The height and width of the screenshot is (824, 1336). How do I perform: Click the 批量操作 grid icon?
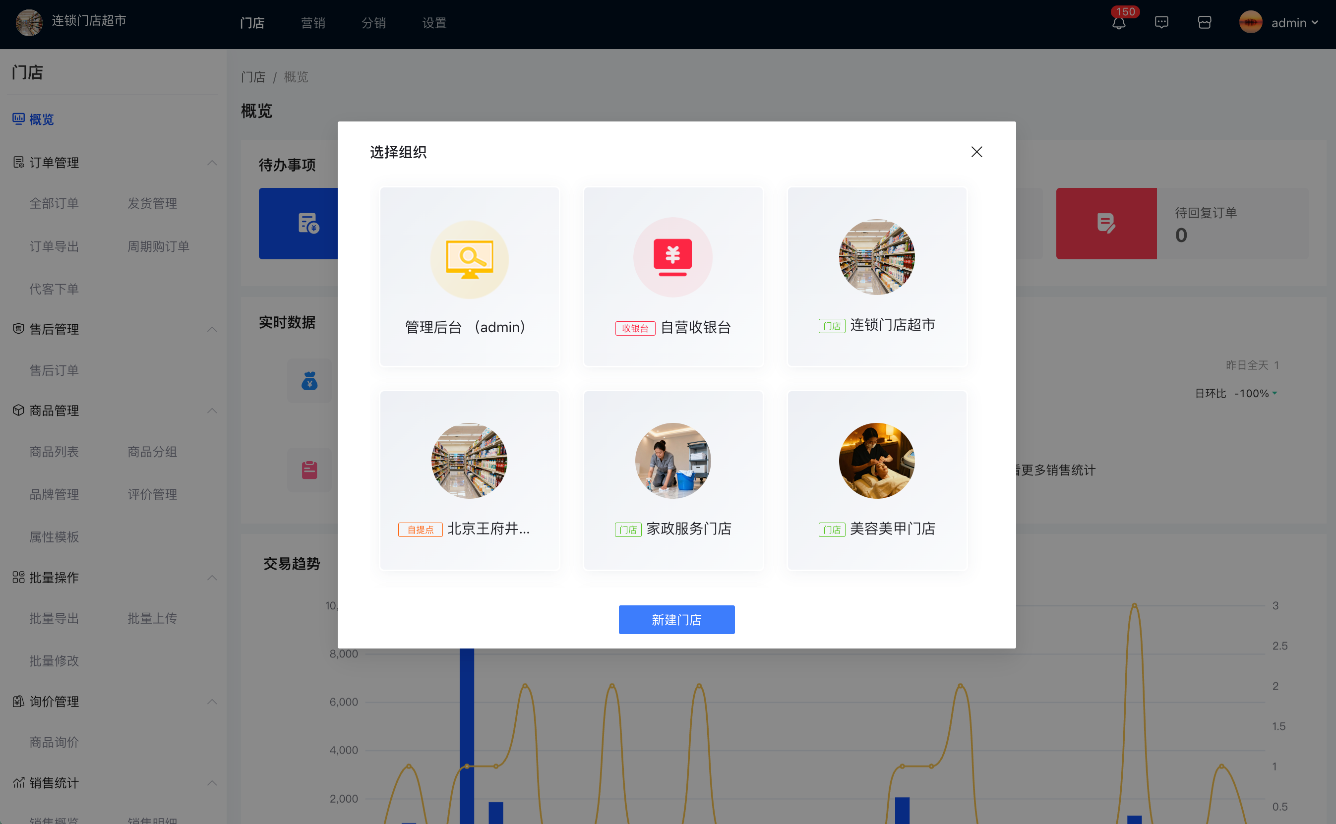click(x=18, y=577)
